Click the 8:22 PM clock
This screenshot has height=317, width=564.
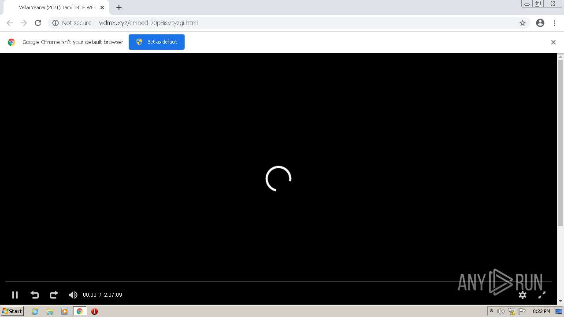[x=541, y=311]
